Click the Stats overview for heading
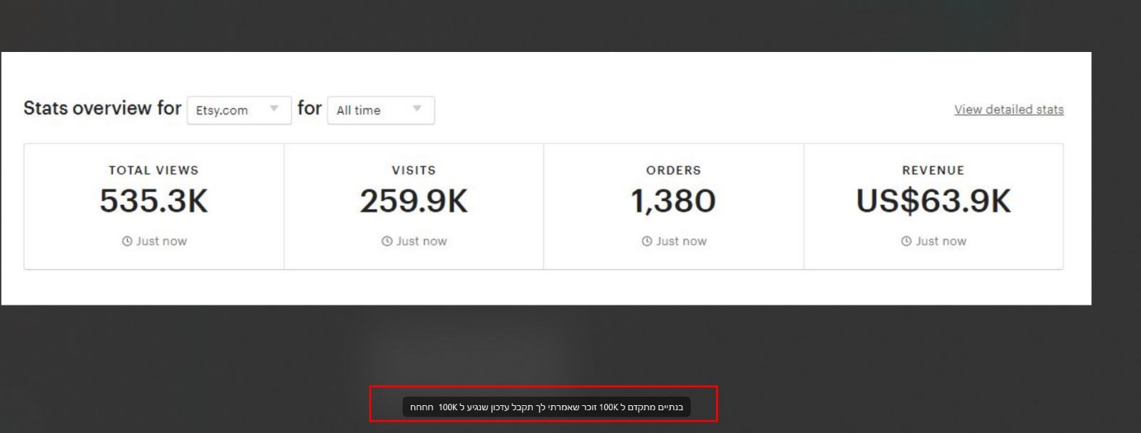 [x=103, y=108]
